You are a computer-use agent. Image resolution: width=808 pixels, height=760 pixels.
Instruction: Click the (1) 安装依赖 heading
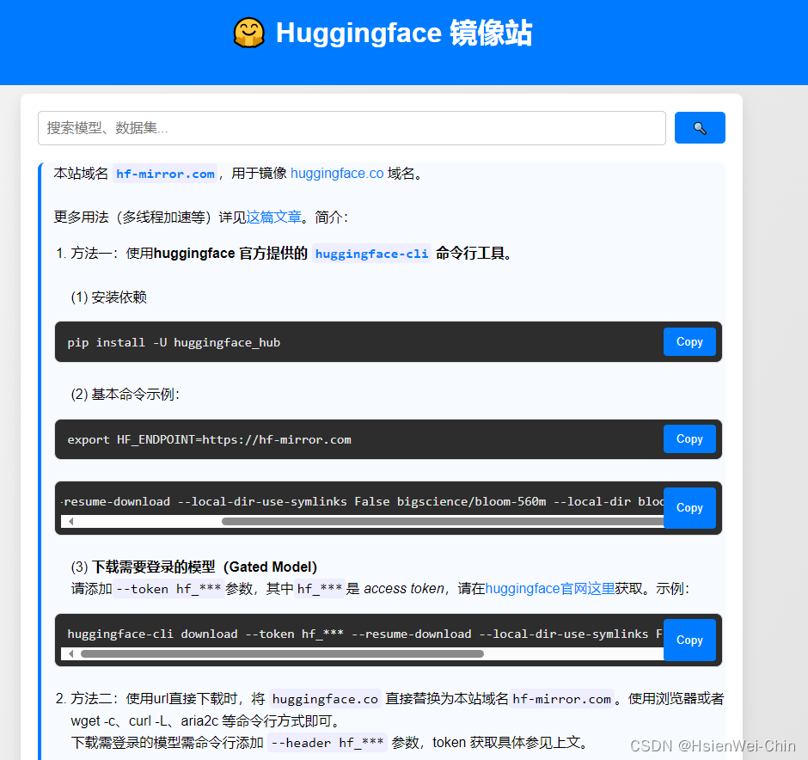click(x=108, y=297)
